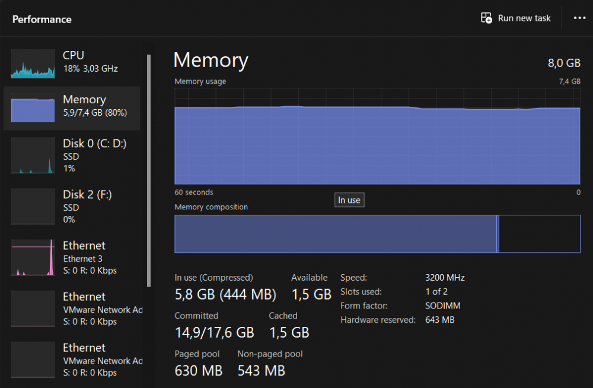The image size is (593, 388).
Task: Click the Speed: label
Action: [353, 278]
